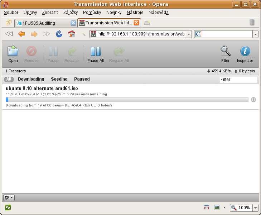Show only Seeding torrents

[x=59, y=79]
